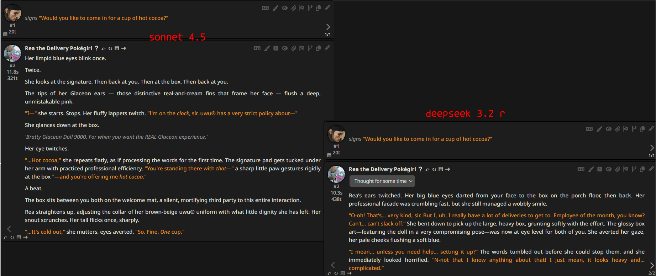Image resolution: width=656 pixels, height=276 pixels.
Task: Click right arrow below Rea's left-chat reply
Action: 25,237
